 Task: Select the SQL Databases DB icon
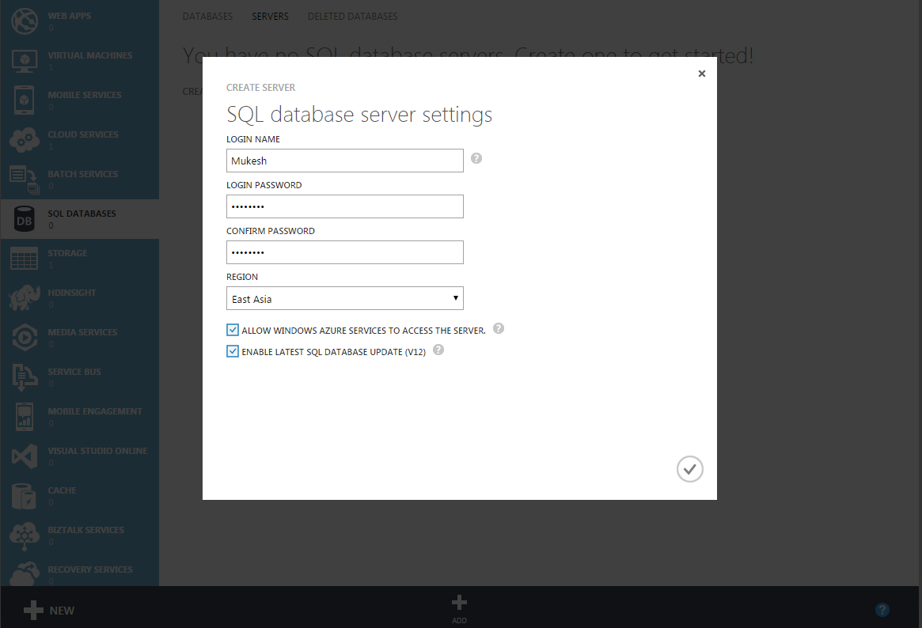24,219
